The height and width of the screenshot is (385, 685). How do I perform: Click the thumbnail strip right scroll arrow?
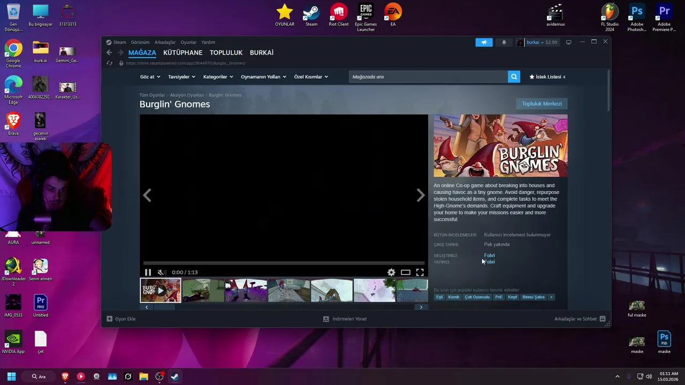click(421, 307)
